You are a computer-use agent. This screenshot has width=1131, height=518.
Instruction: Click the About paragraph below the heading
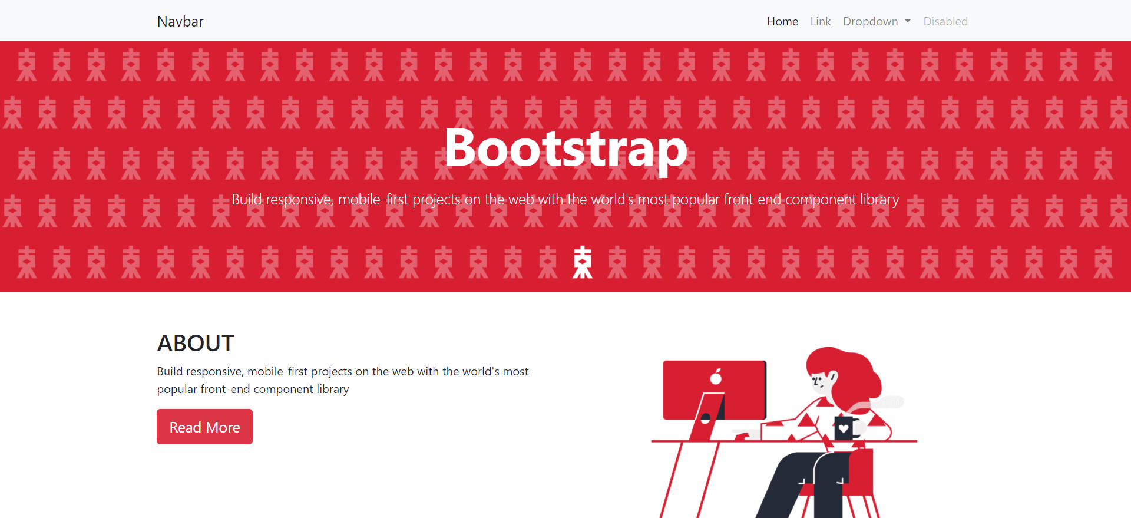pos(342,380)
